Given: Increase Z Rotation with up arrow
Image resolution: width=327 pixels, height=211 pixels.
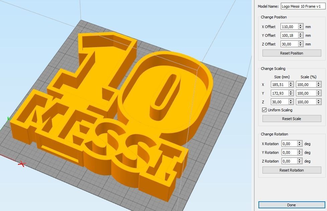Looking at the screenshot, I should point(300,160).
